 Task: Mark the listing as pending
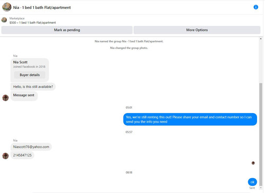pos(67,30)
